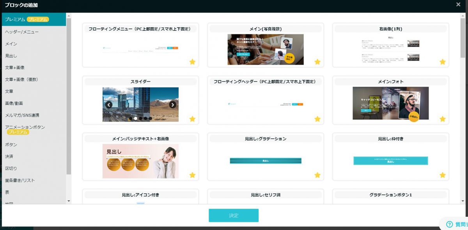This screenshot has width=468, height=230.
Task: Open the 文章+画像（複数） category
Action: (21, 80)
